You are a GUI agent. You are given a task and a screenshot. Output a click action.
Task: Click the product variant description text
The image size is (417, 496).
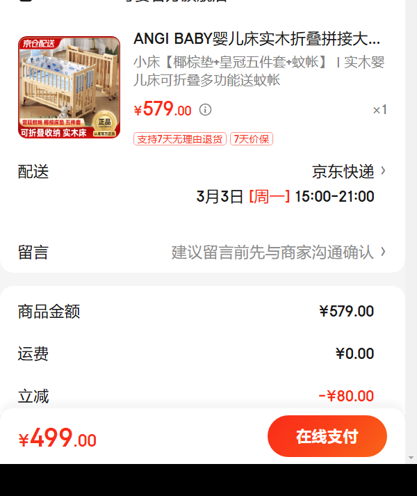point(259,71)
